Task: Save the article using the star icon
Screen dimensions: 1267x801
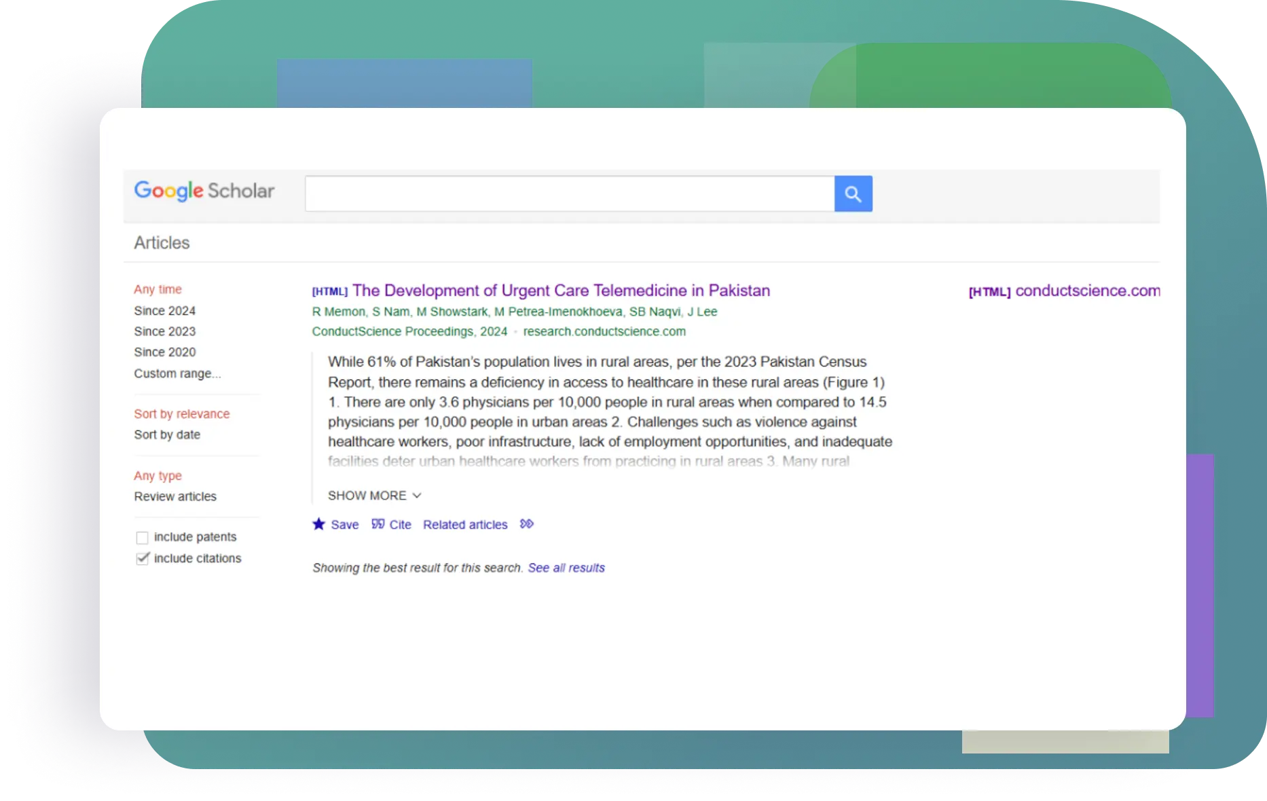Action: tap(319, 523)
